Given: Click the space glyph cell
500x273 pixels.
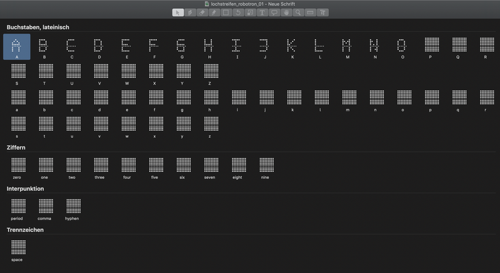Looking at the screenshot, I should click(18, 248).
